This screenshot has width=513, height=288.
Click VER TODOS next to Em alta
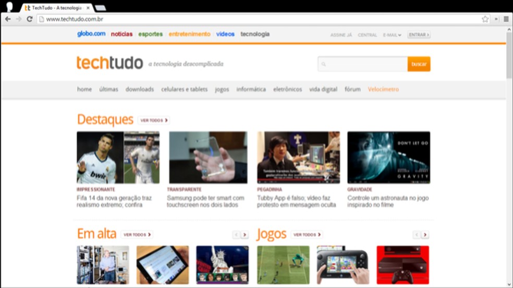(137, 235)
